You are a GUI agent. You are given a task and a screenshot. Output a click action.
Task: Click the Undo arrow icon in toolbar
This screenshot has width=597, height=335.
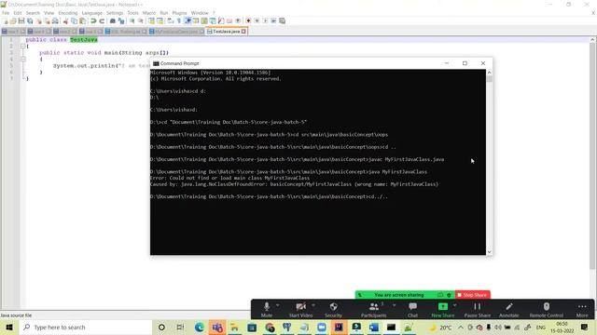click(x=93, y=20)
